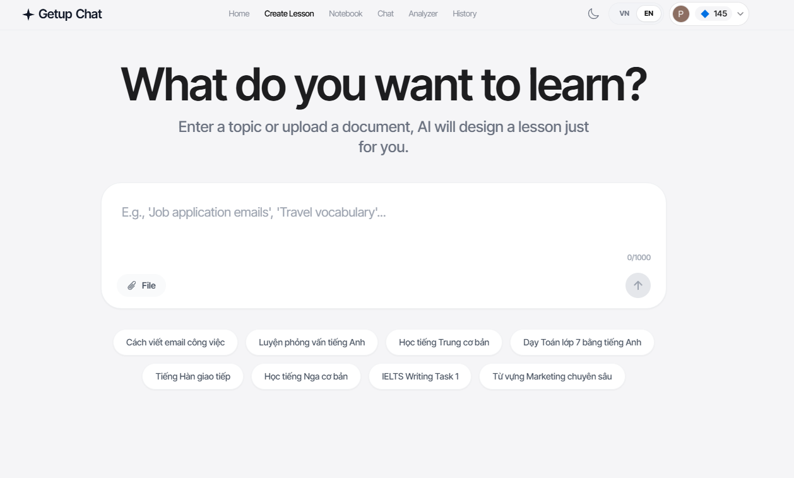Image resolution: width=794 pixels, height=478 pixels.
Task: Toggle interface language from EN to VN
Action: pyautogui.click(x=624, y=13)
